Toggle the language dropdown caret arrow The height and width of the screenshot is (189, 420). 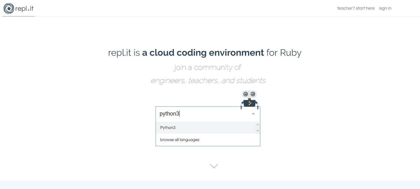click(x=253, y=114)
